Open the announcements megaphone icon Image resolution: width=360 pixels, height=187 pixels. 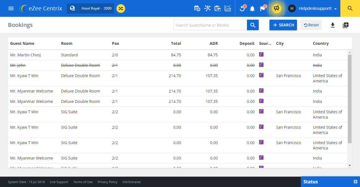coord(276,8)
